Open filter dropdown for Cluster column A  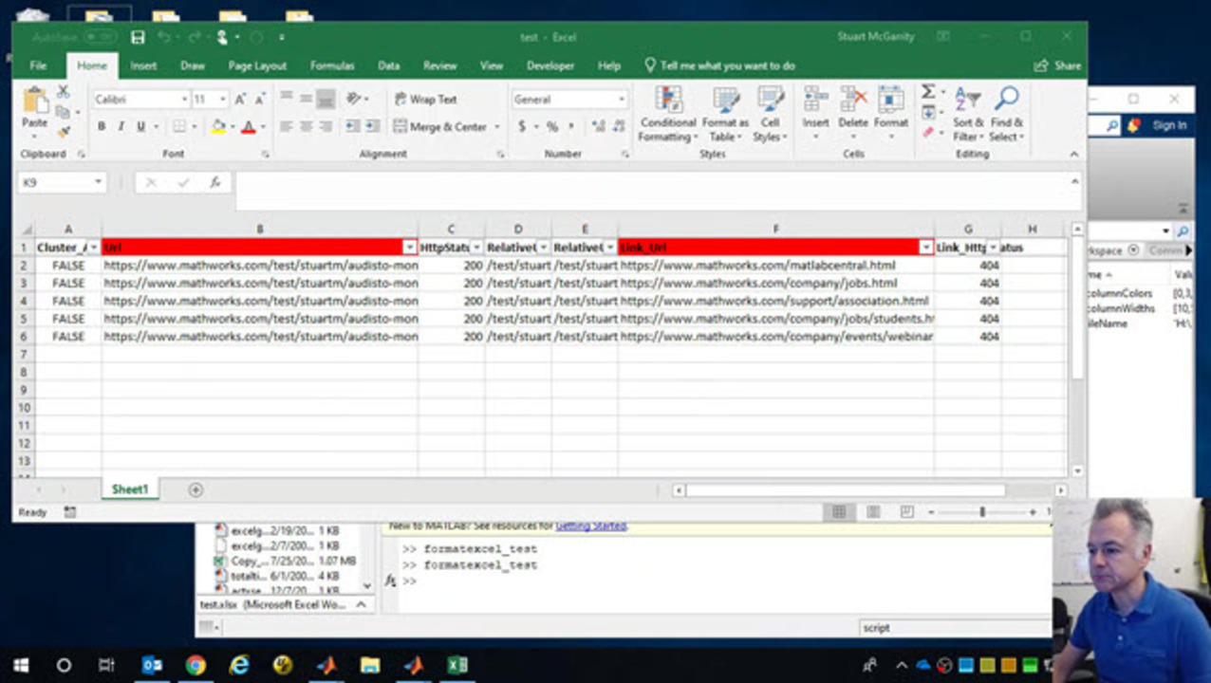93,248
